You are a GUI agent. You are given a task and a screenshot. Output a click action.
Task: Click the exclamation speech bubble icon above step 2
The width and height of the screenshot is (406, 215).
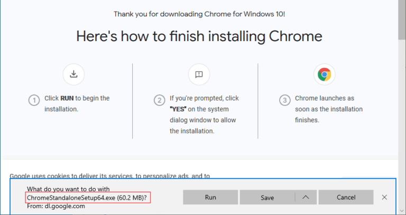click(199, 74)
